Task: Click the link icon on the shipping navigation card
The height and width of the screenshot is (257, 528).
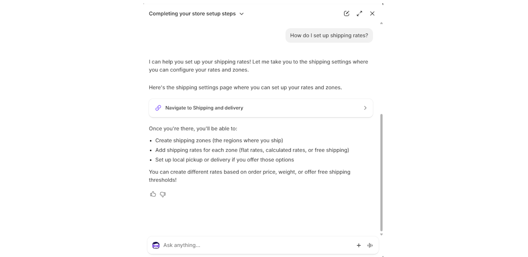Action: coord(158,108)
